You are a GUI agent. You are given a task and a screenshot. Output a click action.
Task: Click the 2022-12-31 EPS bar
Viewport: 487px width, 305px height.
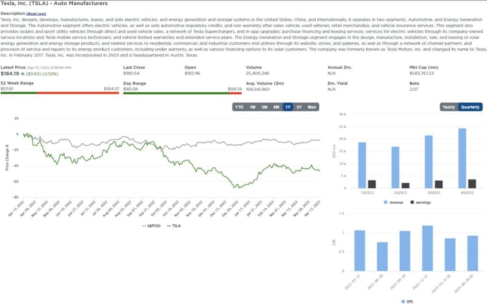(428, 248)
